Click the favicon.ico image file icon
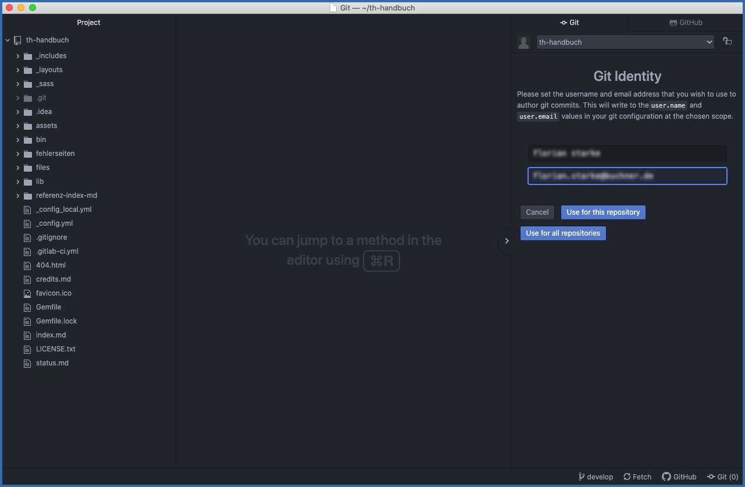745x487 pixels. (x=27, y=293)
